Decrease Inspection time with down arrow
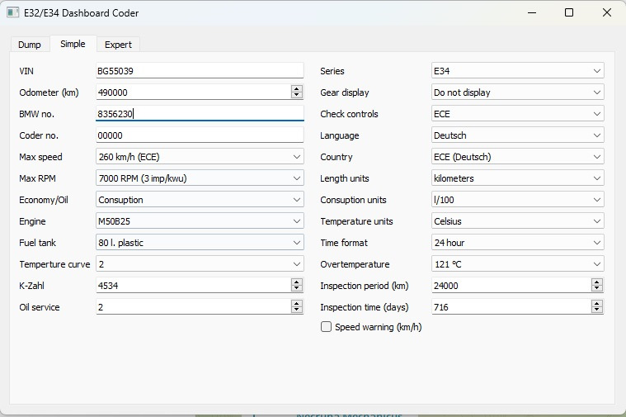 click(x=597, y=310)
